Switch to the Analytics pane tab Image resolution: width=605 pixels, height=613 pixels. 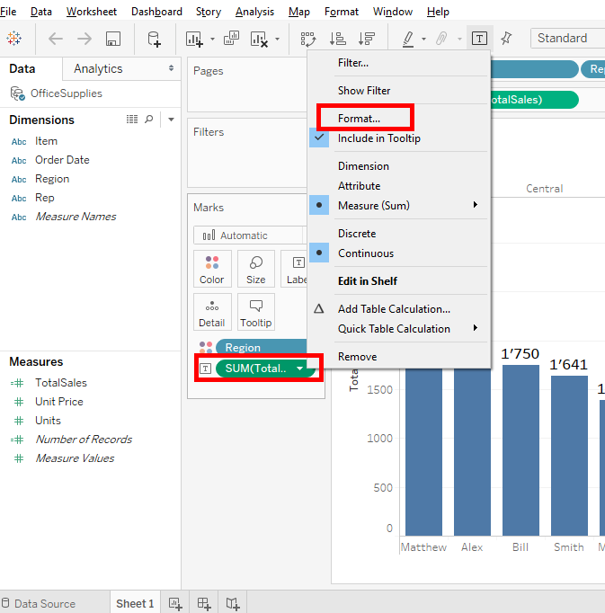[98, 68]
